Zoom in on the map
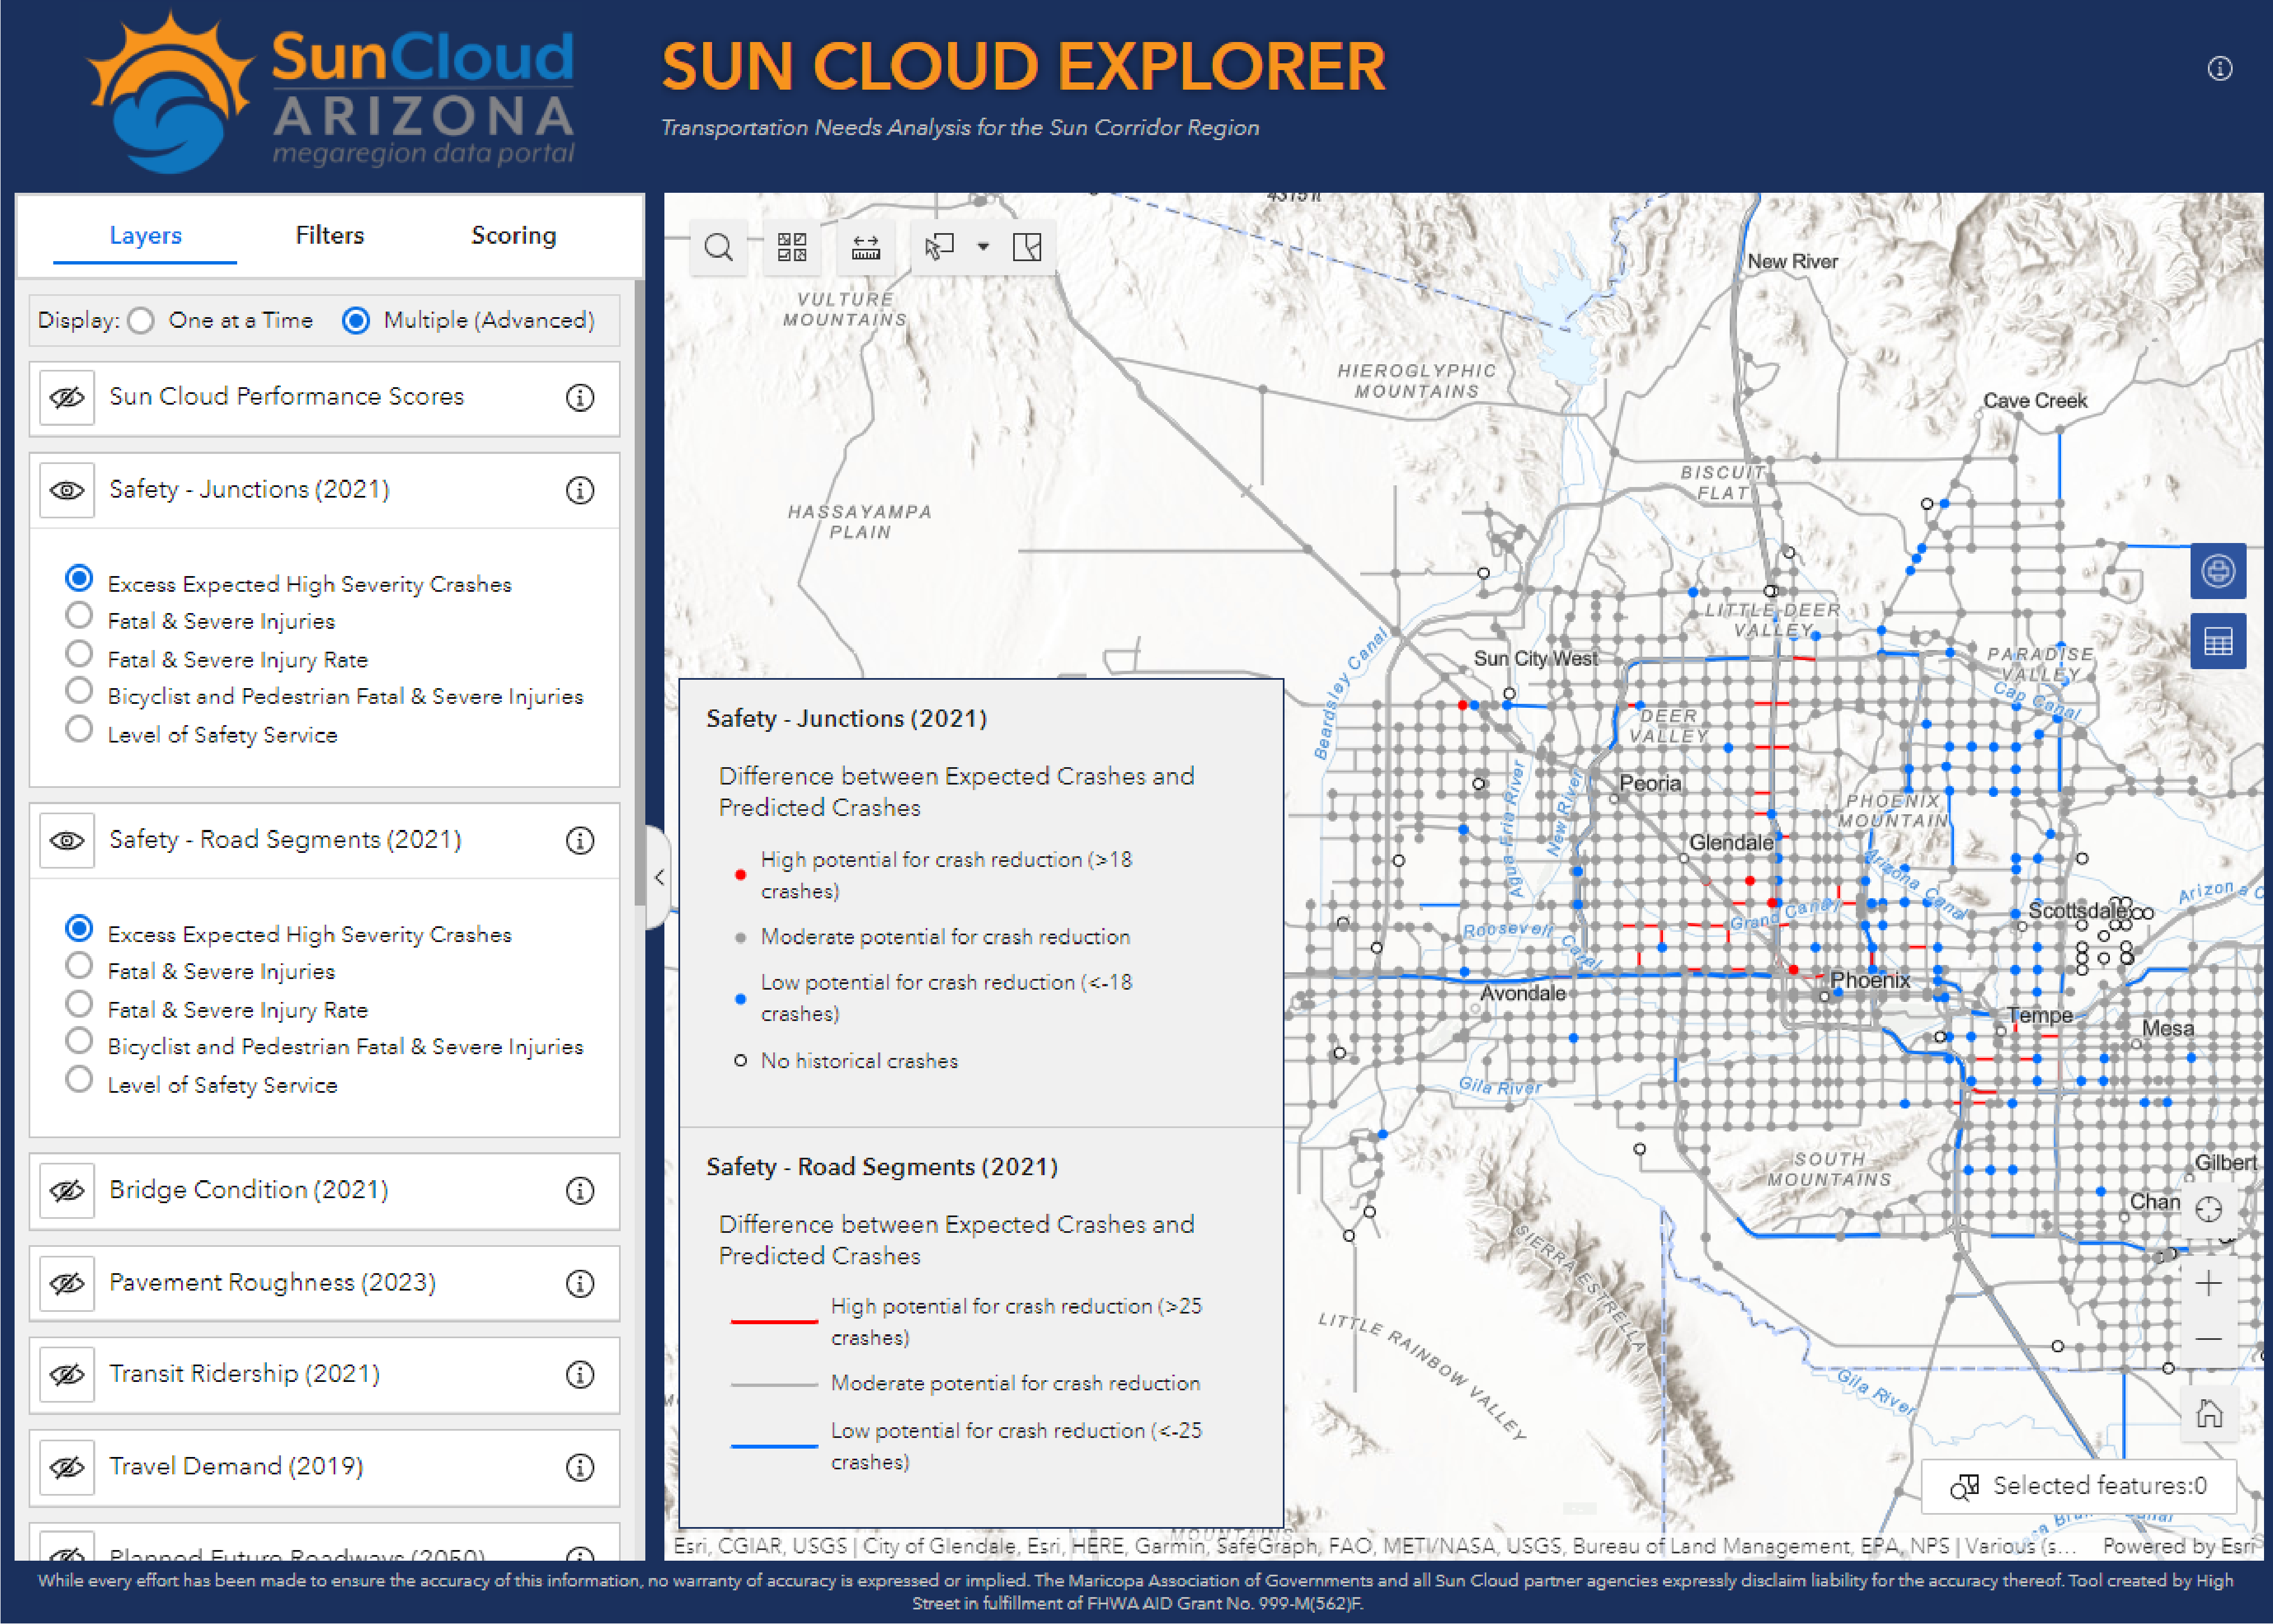Screen dimensions: 2273x1624 coord(2208,1284)
